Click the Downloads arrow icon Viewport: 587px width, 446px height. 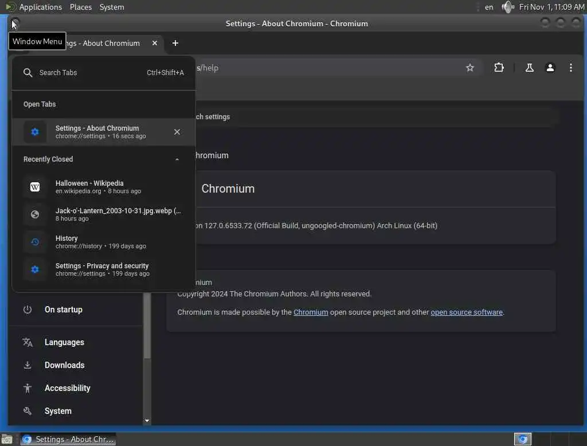(x=28, y=365)
